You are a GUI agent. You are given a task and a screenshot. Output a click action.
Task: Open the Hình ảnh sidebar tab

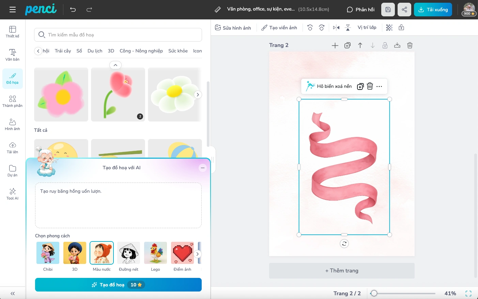13,125
